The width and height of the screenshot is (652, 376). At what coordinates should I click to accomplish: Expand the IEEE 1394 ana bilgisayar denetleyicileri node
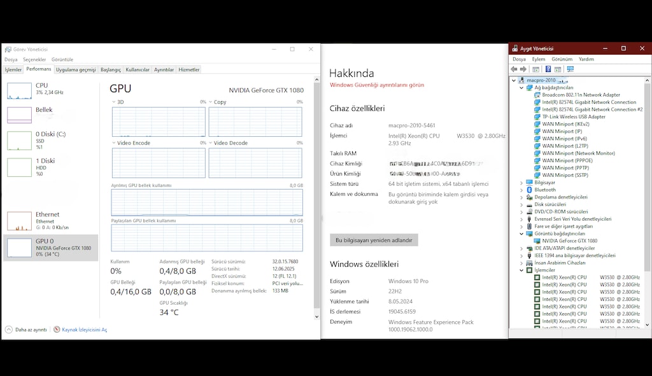click(521, 256)
